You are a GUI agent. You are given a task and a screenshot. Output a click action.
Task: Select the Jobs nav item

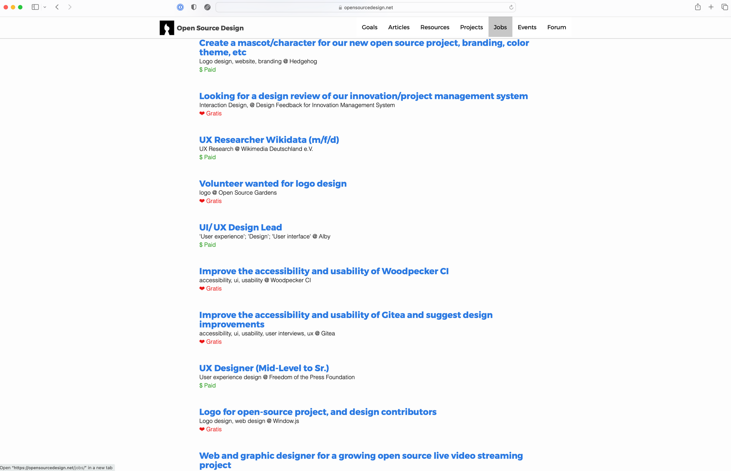click(x=500, y=27)
